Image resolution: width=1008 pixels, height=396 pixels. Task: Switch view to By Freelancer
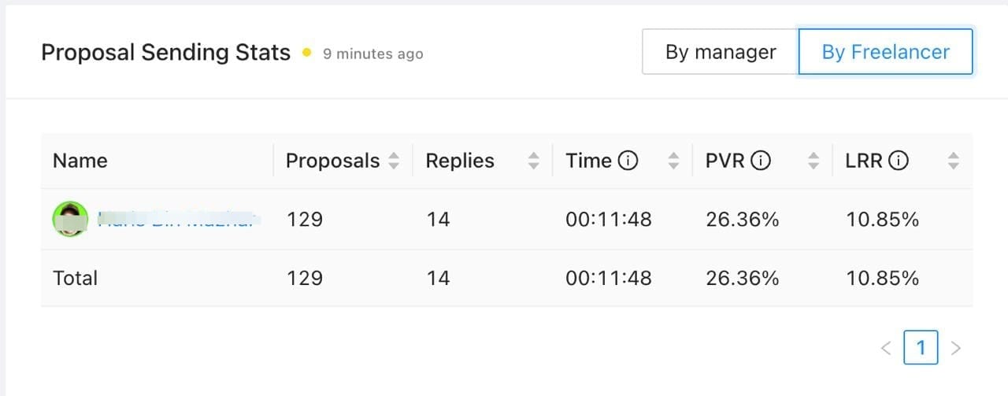point(886,52)
